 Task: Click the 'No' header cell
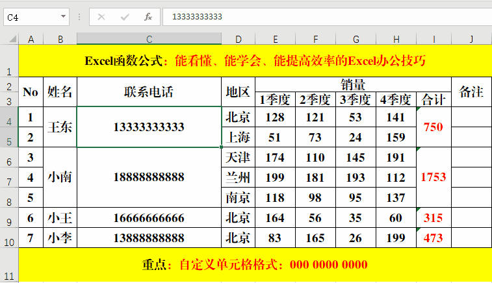coord(31,92)
